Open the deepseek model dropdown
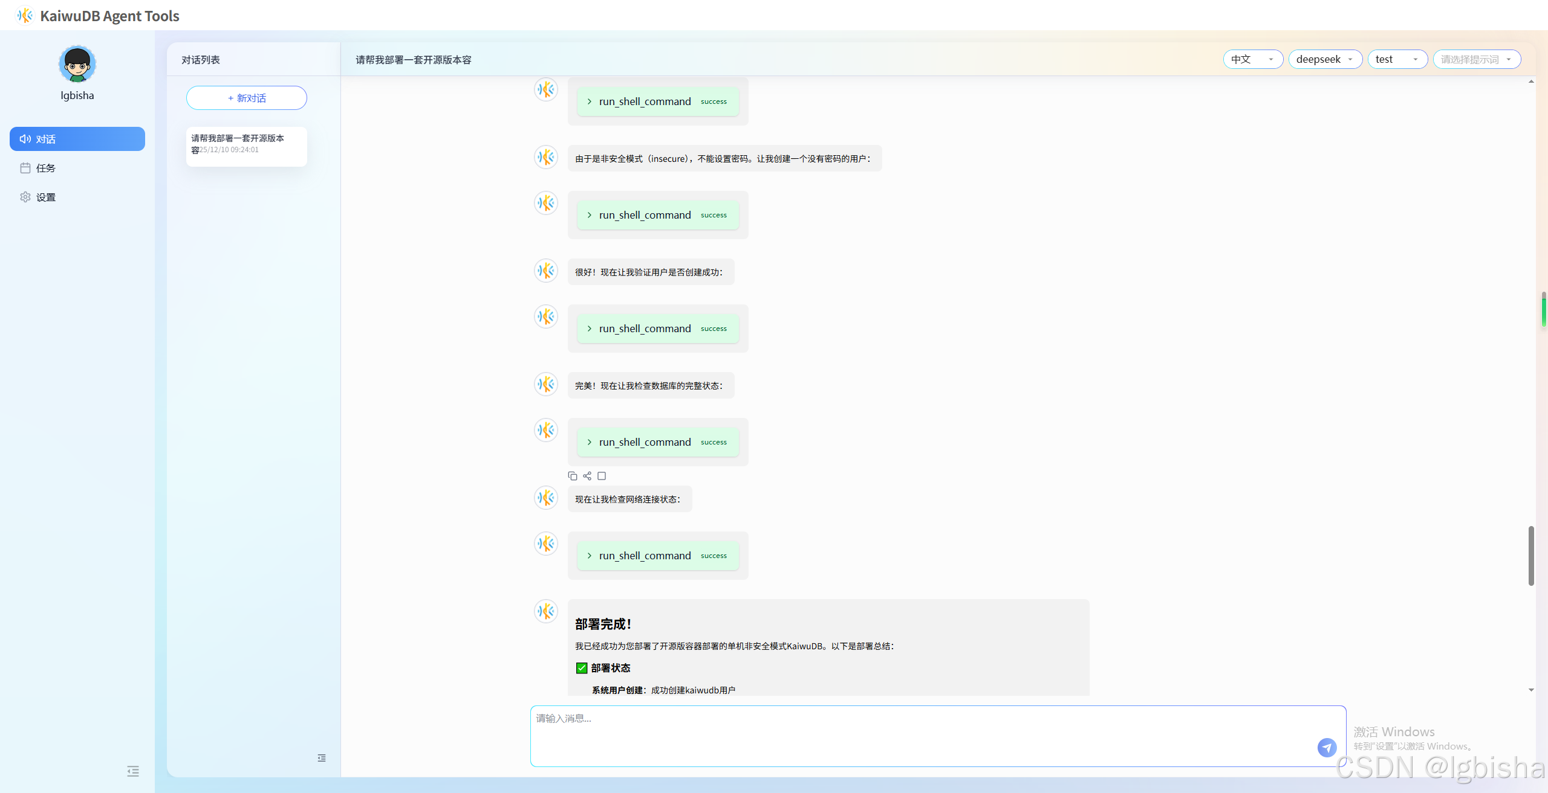The height and width of the screenshot is (793, 1548). click(1325, 59)
